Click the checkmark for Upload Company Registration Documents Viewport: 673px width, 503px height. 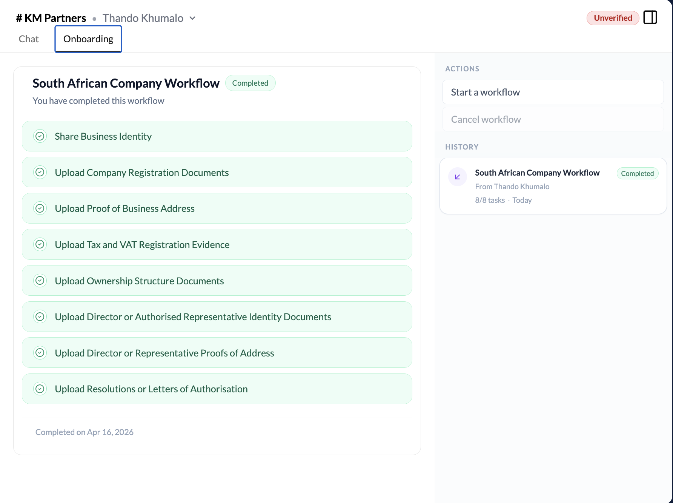(40, 172)
